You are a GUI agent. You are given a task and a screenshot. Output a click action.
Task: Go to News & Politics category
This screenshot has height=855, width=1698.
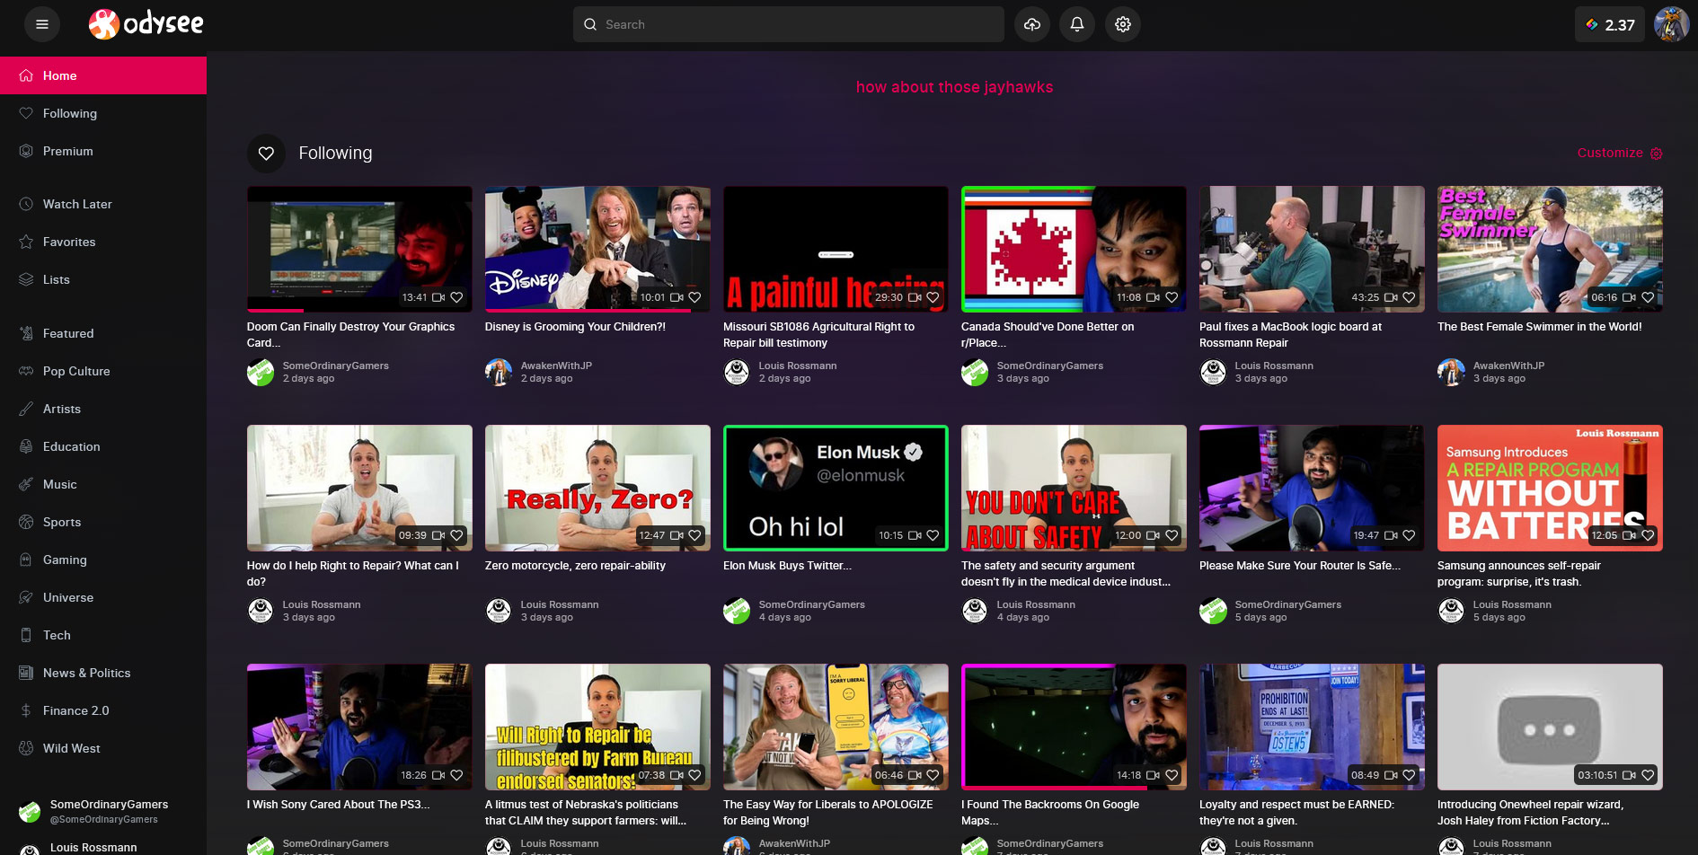(103, 673)
